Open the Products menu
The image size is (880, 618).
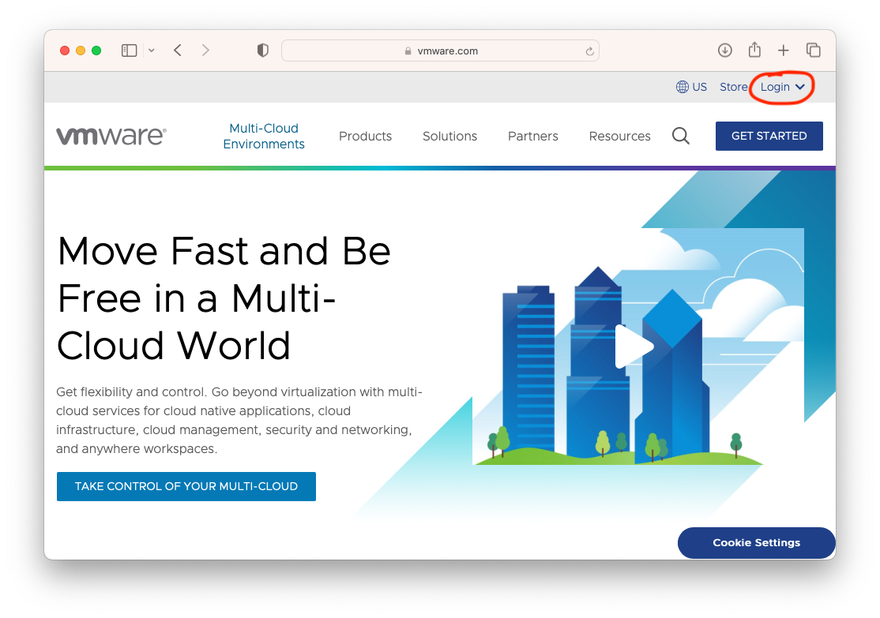pyautogui.click(x=365, y=136)
